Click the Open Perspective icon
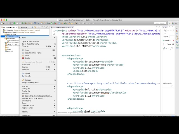This screenshot has height=134, width=179. tap(170, 23)
